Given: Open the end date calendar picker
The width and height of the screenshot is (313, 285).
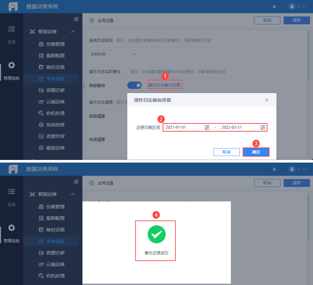Looking at the screenshot, I should point(263,127).
